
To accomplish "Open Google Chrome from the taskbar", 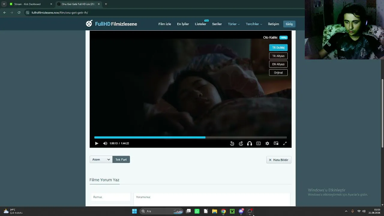I will (223, 211).
